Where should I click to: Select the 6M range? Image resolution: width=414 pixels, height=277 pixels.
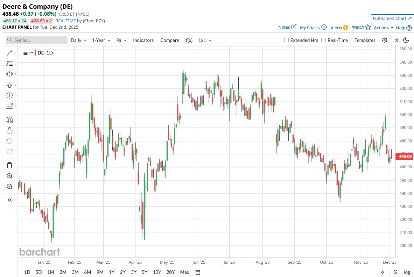[x=87, y=272]
